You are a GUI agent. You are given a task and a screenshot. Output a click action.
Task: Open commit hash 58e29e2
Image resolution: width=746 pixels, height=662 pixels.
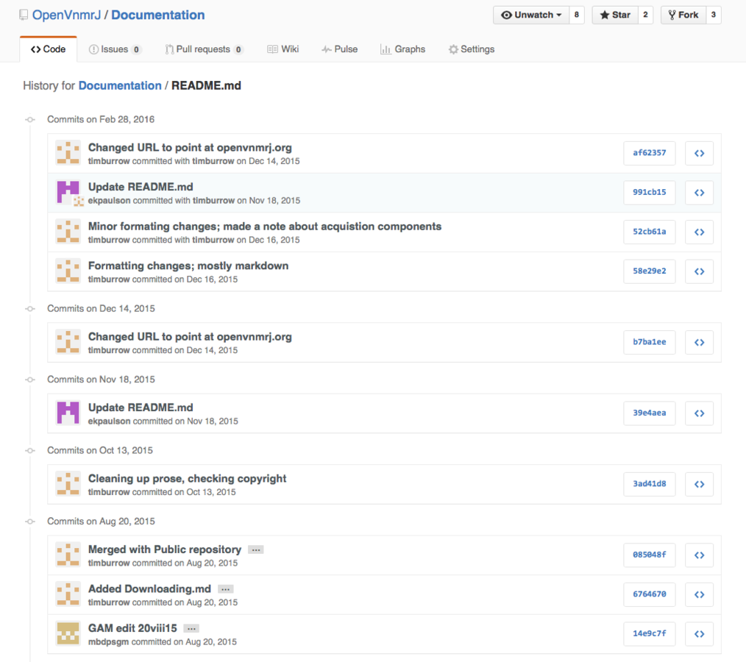(x=650, y=271)
